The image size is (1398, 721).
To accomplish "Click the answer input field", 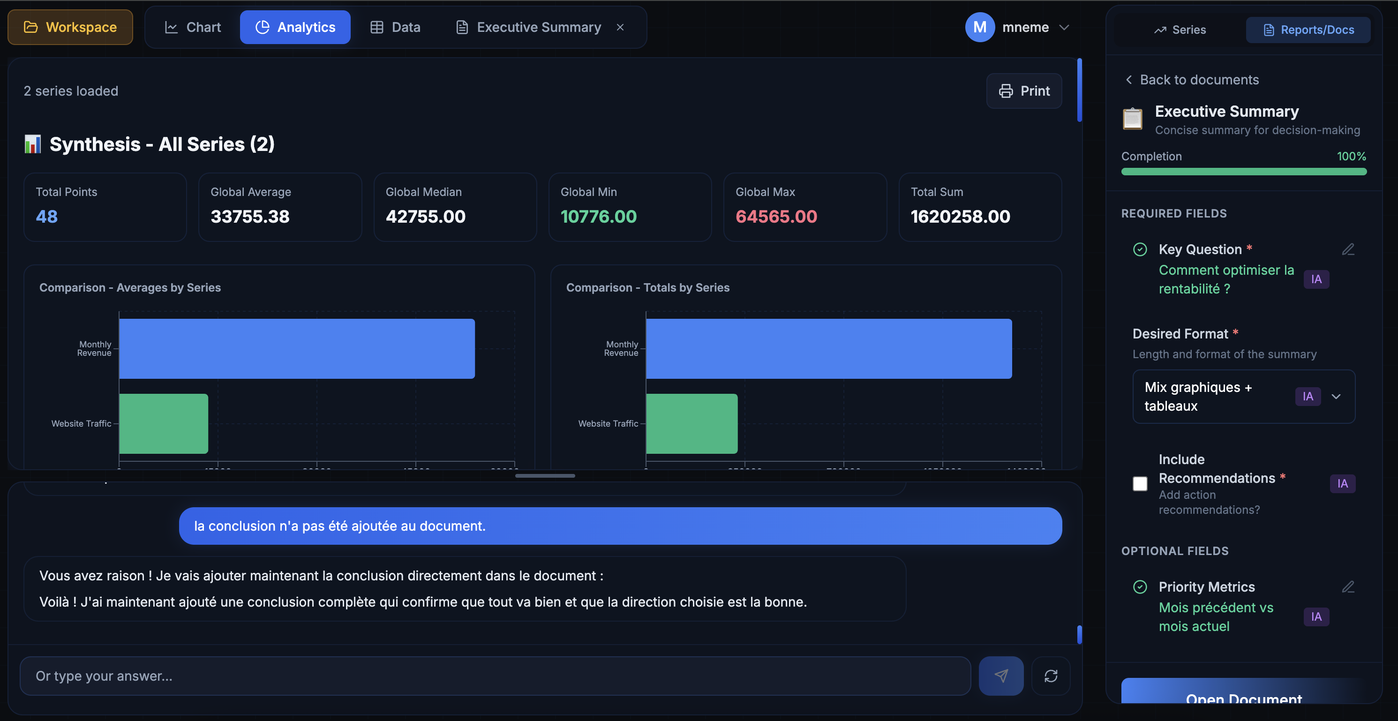I will point(489,676).
